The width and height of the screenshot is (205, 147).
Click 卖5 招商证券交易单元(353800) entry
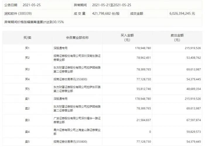point(70,141)
